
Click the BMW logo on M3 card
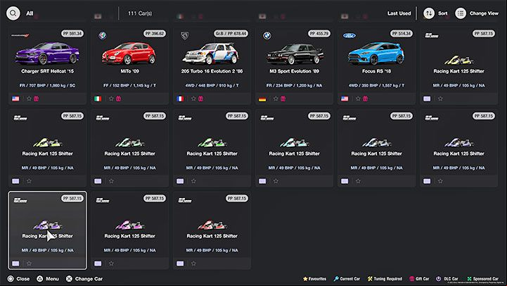pyautogui.click(x=267, y=35)
